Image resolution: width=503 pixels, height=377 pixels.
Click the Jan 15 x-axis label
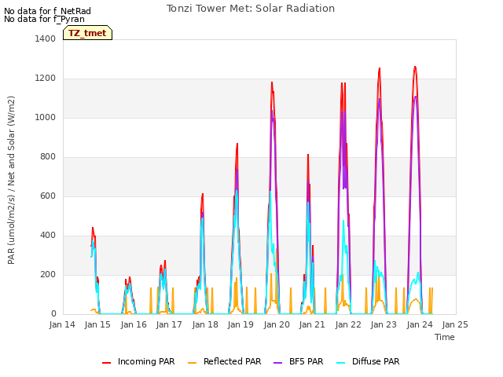click(97, 324)
